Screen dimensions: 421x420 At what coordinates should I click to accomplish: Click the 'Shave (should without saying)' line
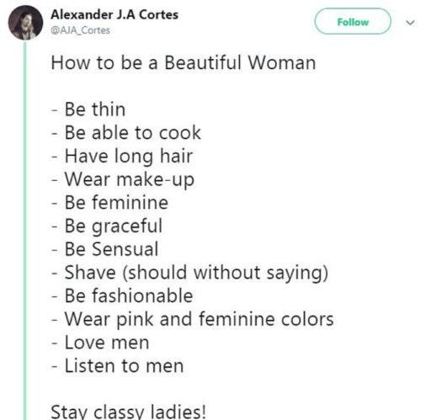pos(189,273)
